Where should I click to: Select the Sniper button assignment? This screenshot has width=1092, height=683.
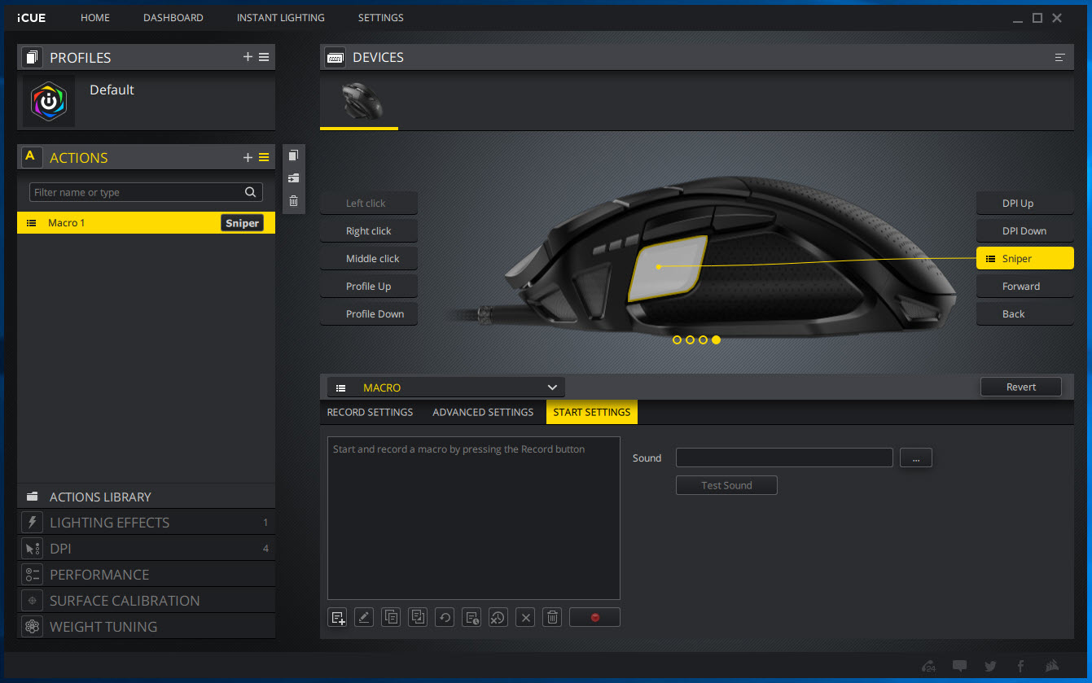coord(1025,259)
